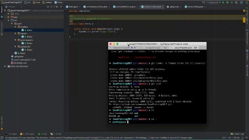
Task: Expand the .idea folder node
Action: pyautogui.click(x=9, y=14)
